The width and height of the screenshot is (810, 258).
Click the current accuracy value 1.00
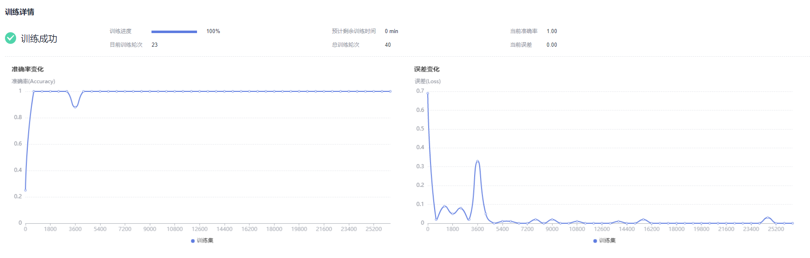(552, 31)
